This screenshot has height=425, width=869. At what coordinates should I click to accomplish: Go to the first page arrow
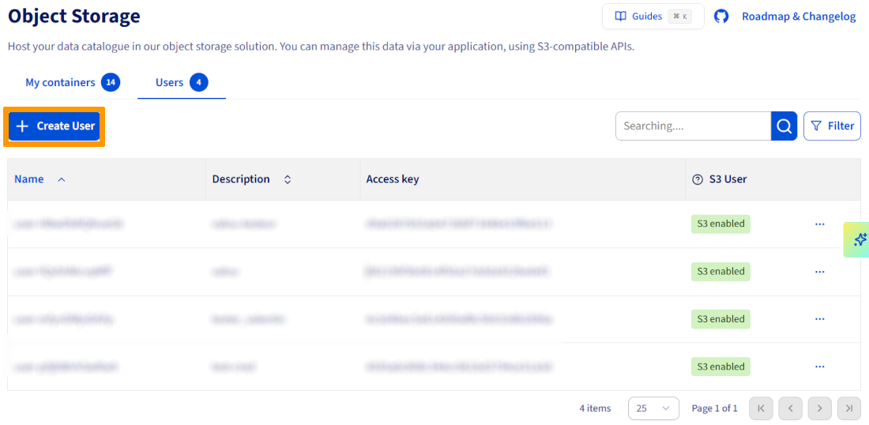[x=761, y=408]
